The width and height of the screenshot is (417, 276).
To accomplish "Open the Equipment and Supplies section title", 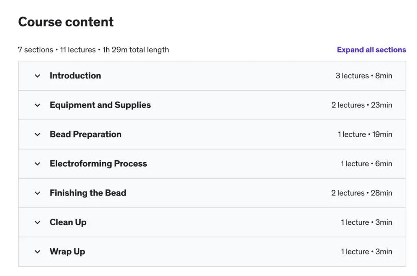I will coord(100,105).
